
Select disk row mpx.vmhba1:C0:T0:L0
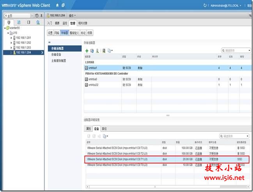(167, 165)
